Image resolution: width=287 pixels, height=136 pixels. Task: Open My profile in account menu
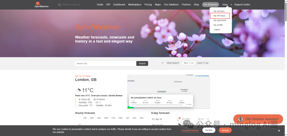(218, 25)
